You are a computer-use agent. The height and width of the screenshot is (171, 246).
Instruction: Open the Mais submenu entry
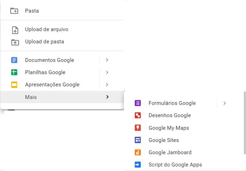click(62, 97)
